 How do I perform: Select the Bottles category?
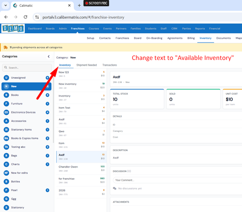(x=27, y=182)
